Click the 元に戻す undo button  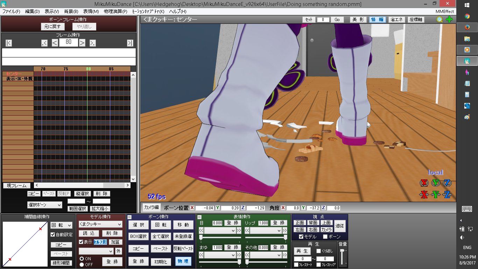tap(52, 27)
